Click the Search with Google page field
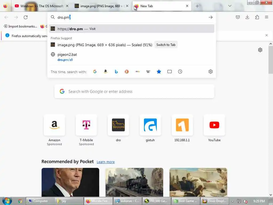 (134, 92)
